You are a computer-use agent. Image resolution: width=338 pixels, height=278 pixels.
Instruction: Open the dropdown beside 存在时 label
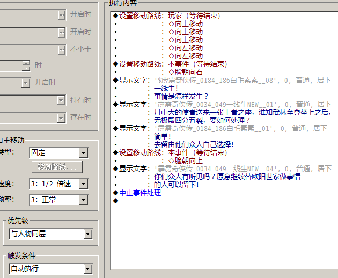pos(61,118)
